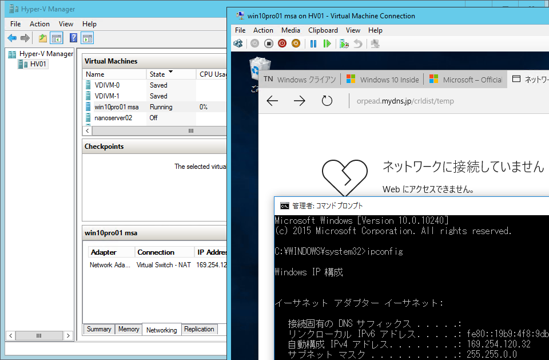
Task: Click the Up One Level folder icon
Action: pos(43,38)
